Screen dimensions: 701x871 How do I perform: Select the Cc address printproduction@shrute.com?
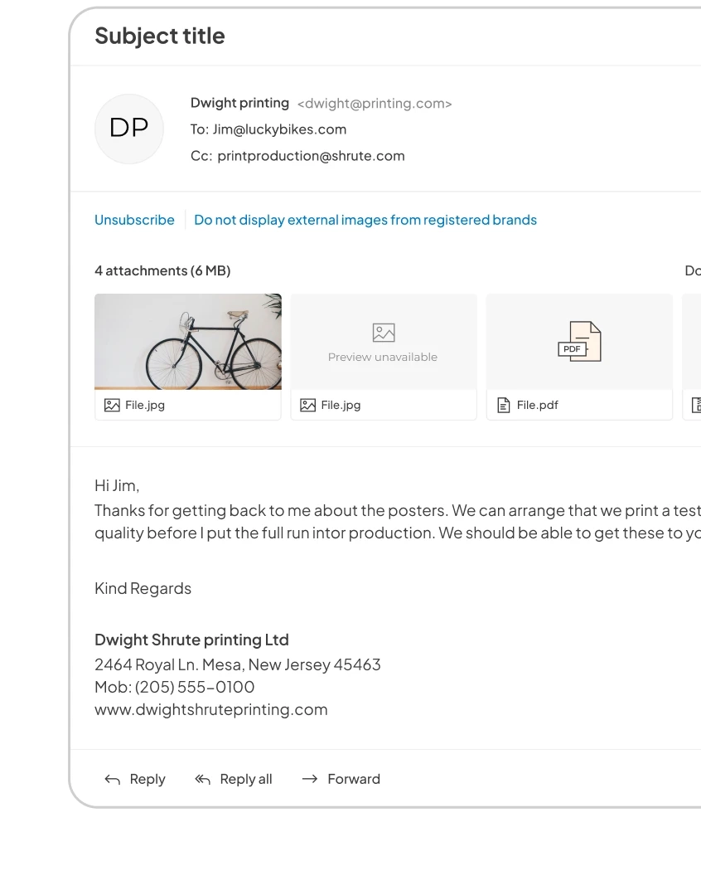click(311, 156)
